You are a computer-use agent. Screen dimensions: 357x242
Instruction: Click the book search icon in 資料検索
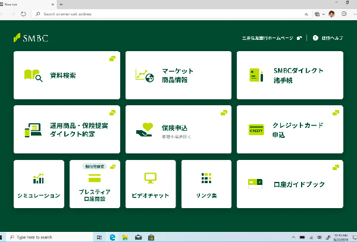(x=33, y=76)
